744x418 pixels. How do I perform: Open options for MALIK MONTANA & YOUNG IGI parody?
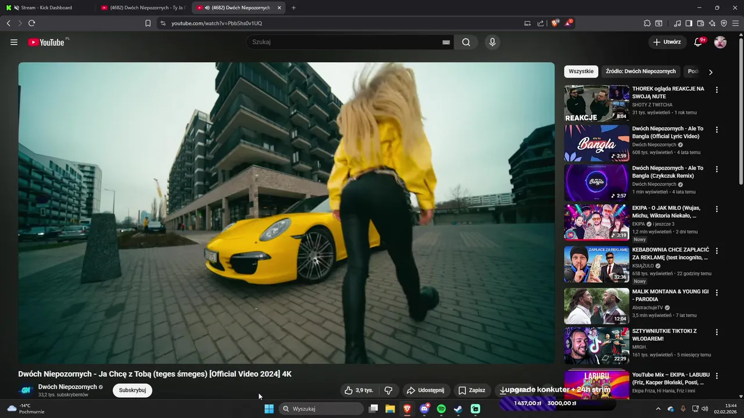pyautogui.click(x=717, y=293)
